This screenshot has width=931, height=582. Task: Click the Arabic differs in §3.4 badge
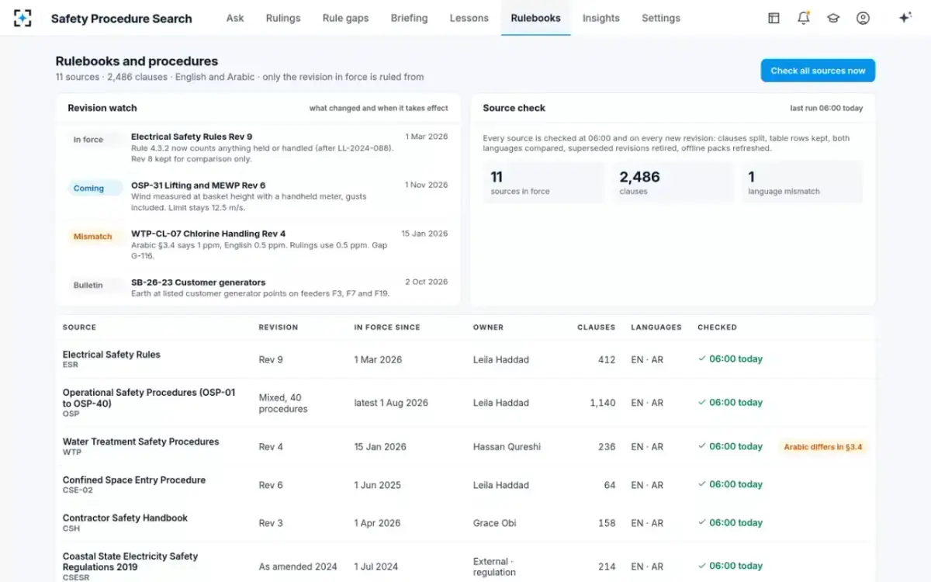823,447
